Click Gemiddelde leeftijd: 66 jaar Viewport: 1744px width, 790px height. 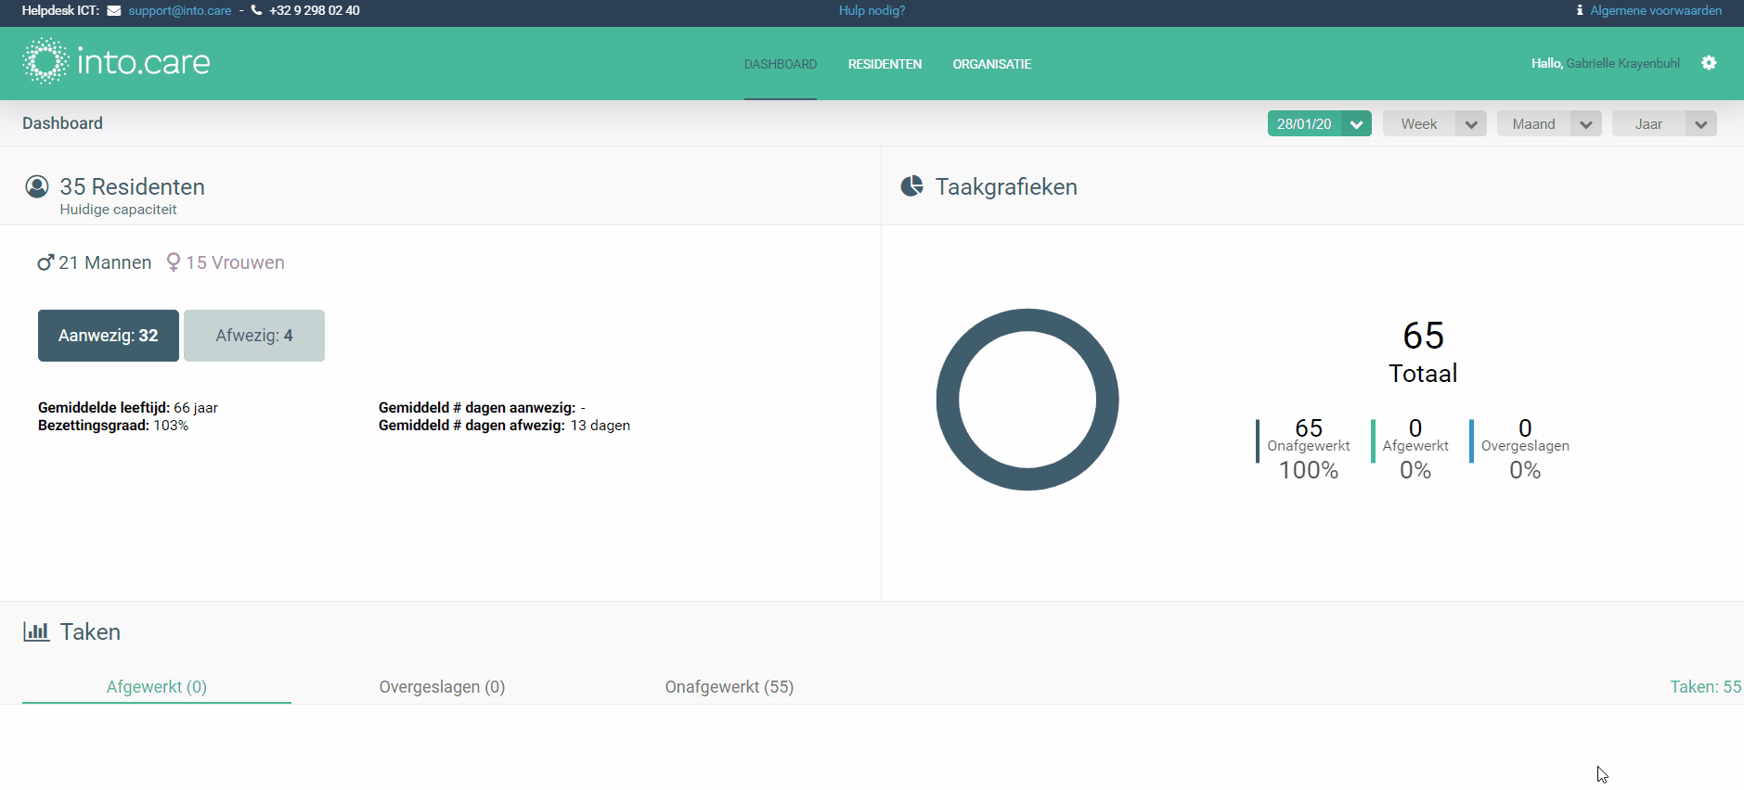pyautogui.click(x=128, y=408)
